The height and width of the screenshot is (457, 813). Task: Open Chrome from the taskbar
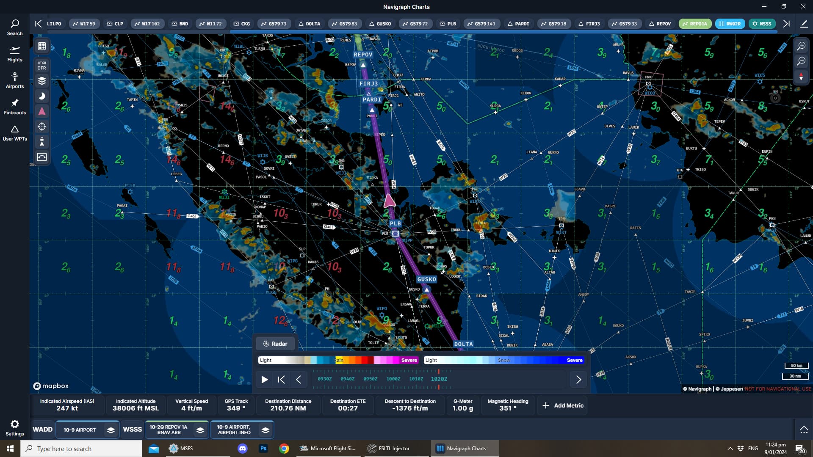tap(284, 449)
